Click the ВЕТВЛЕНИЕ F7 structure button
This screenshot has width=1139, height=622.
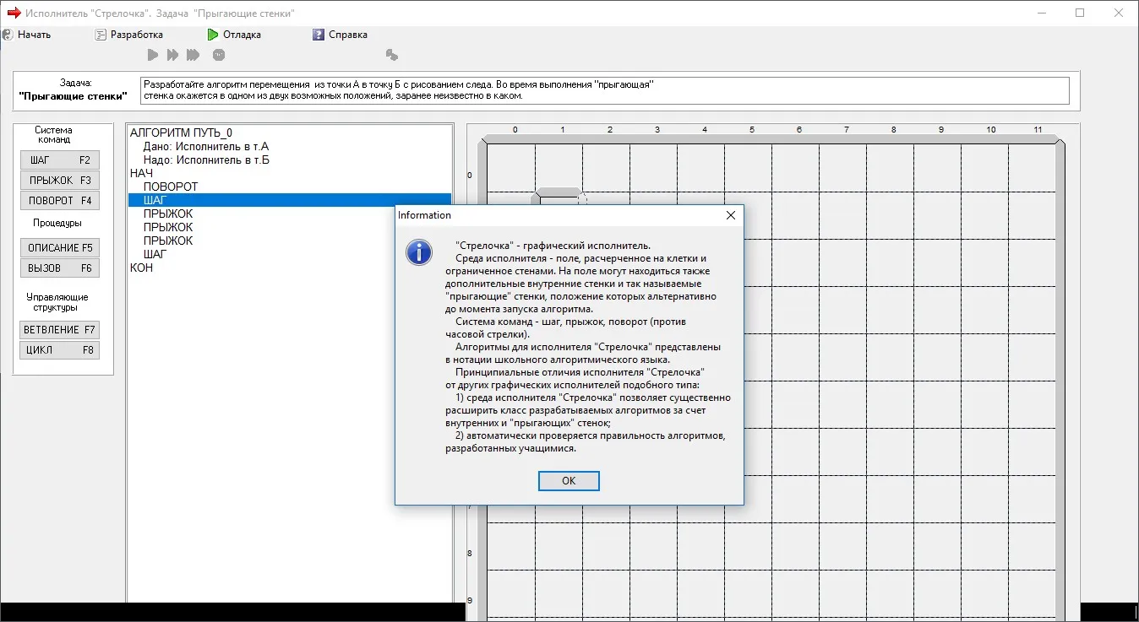tap(59, 330)
